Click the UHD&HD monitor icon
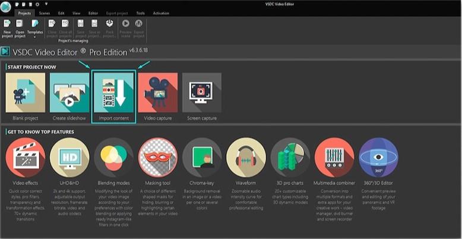This screenshot has width=462, height=239. [69, 158]
